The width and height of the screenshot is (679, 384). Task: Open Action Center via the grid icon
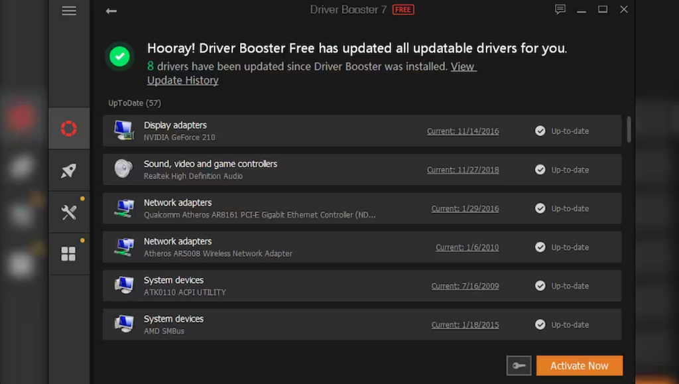(x=69, y=253)
